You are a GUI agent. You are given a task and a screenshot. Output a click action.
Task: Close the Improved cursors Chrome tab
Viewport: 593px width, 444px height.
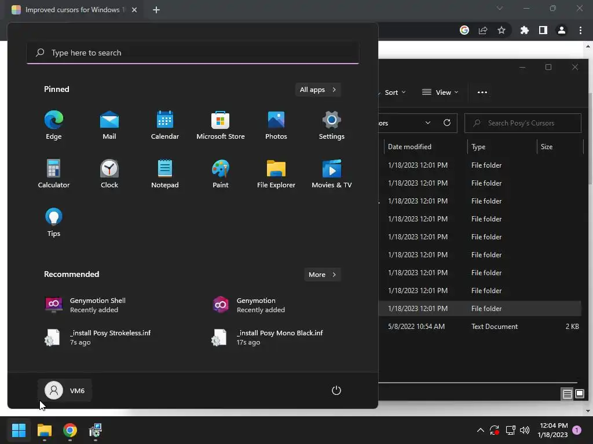pos(134,10)
